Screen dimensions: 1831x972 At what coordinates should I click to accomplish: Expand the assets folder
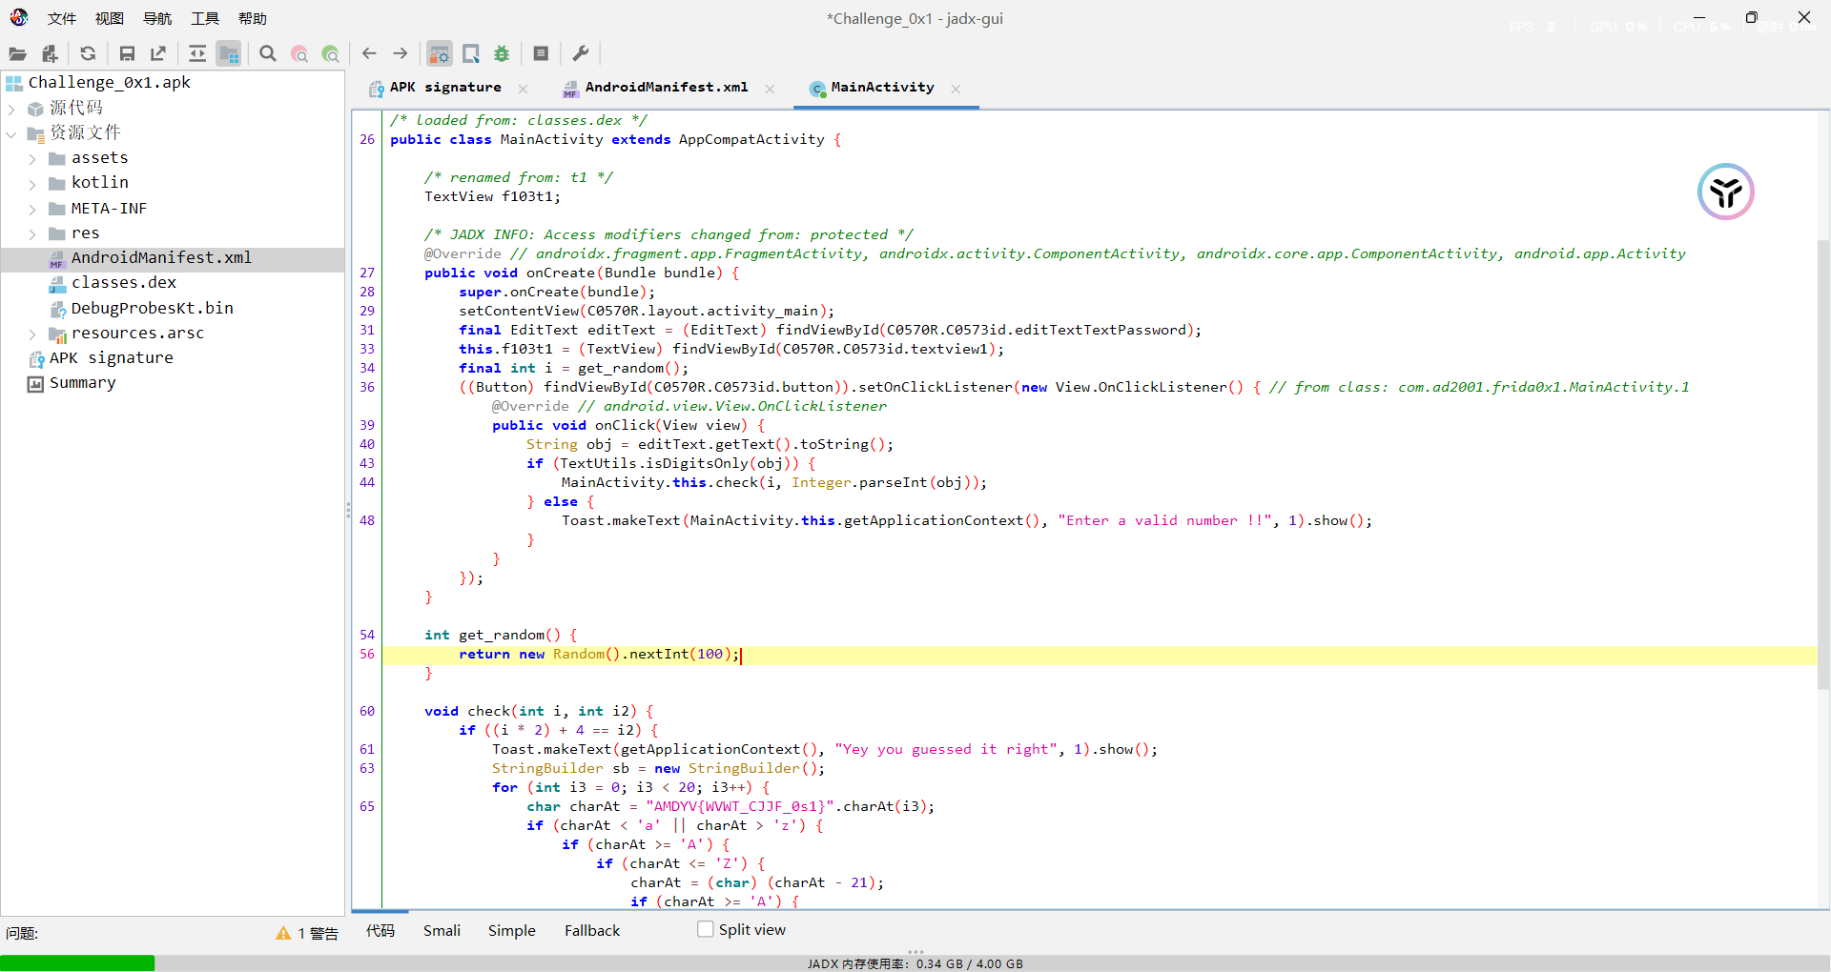coord(32,158)
